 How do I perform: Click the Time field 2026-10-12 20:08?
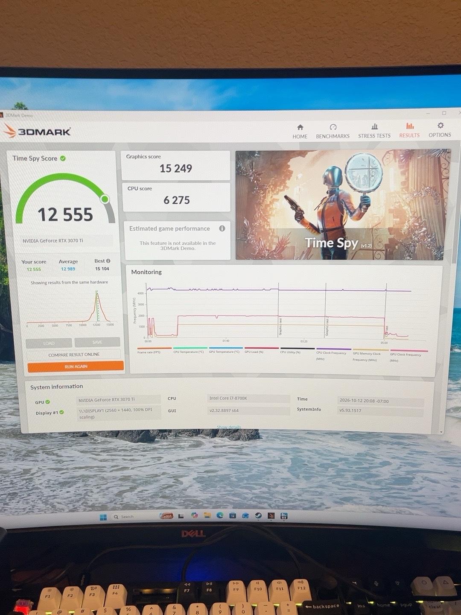pos(380,401)
